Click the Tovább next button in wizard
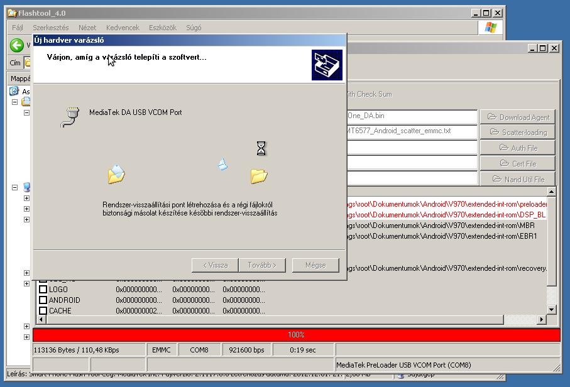Screen dimensions: 570x387 coord(262,265)
